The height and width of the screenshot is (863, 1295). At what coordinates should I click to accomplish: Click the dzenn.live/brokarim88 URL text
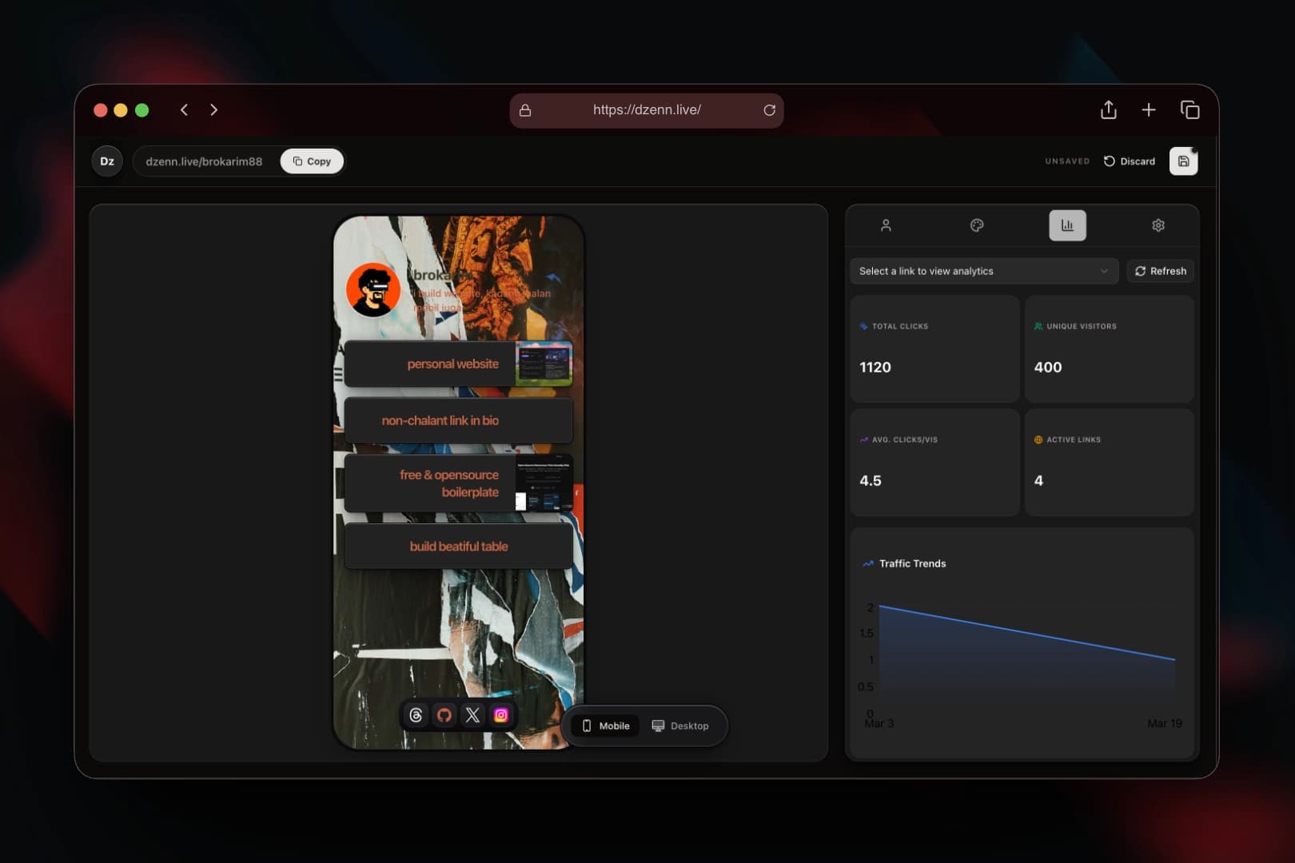204,161
